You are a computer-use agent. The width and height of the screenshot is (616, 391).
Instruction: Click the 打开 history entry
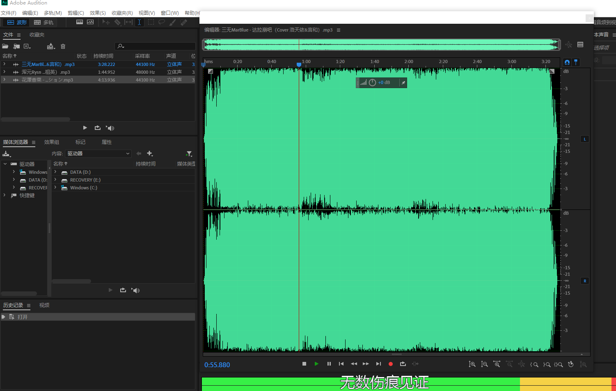(x=98, y=317)
